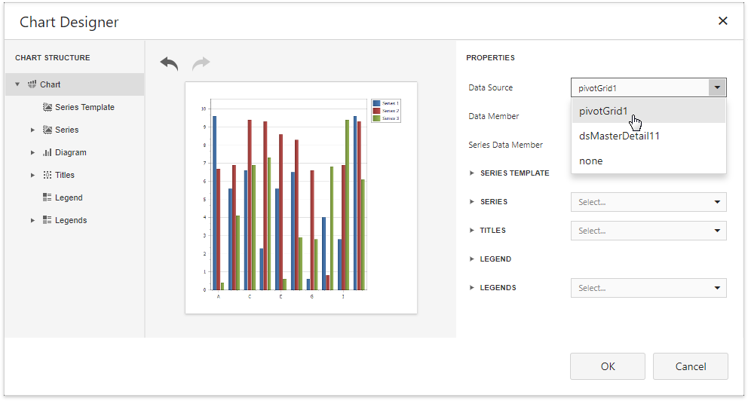748x401 pixels.
Task: Click the Undo arrow icon
Action: pos(169,64)
